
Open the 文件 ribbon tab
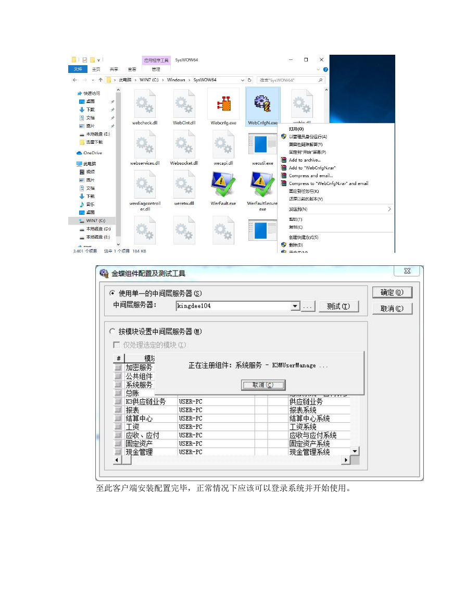pyautogui.click(x=78, y=69)
